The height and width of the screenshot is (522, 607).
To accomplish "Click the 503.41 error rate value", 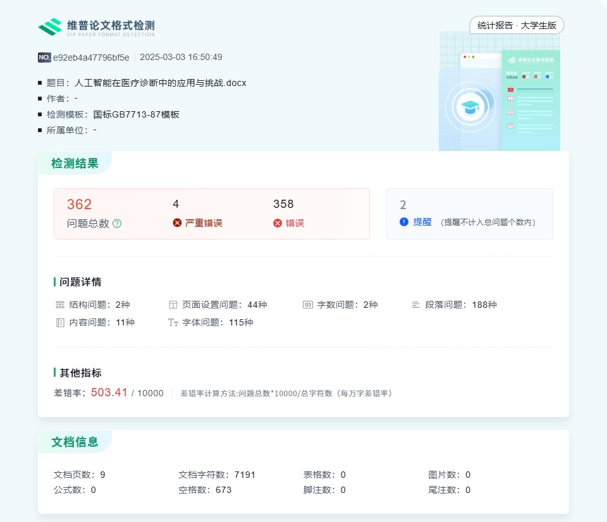I will [x=109, y=392].
